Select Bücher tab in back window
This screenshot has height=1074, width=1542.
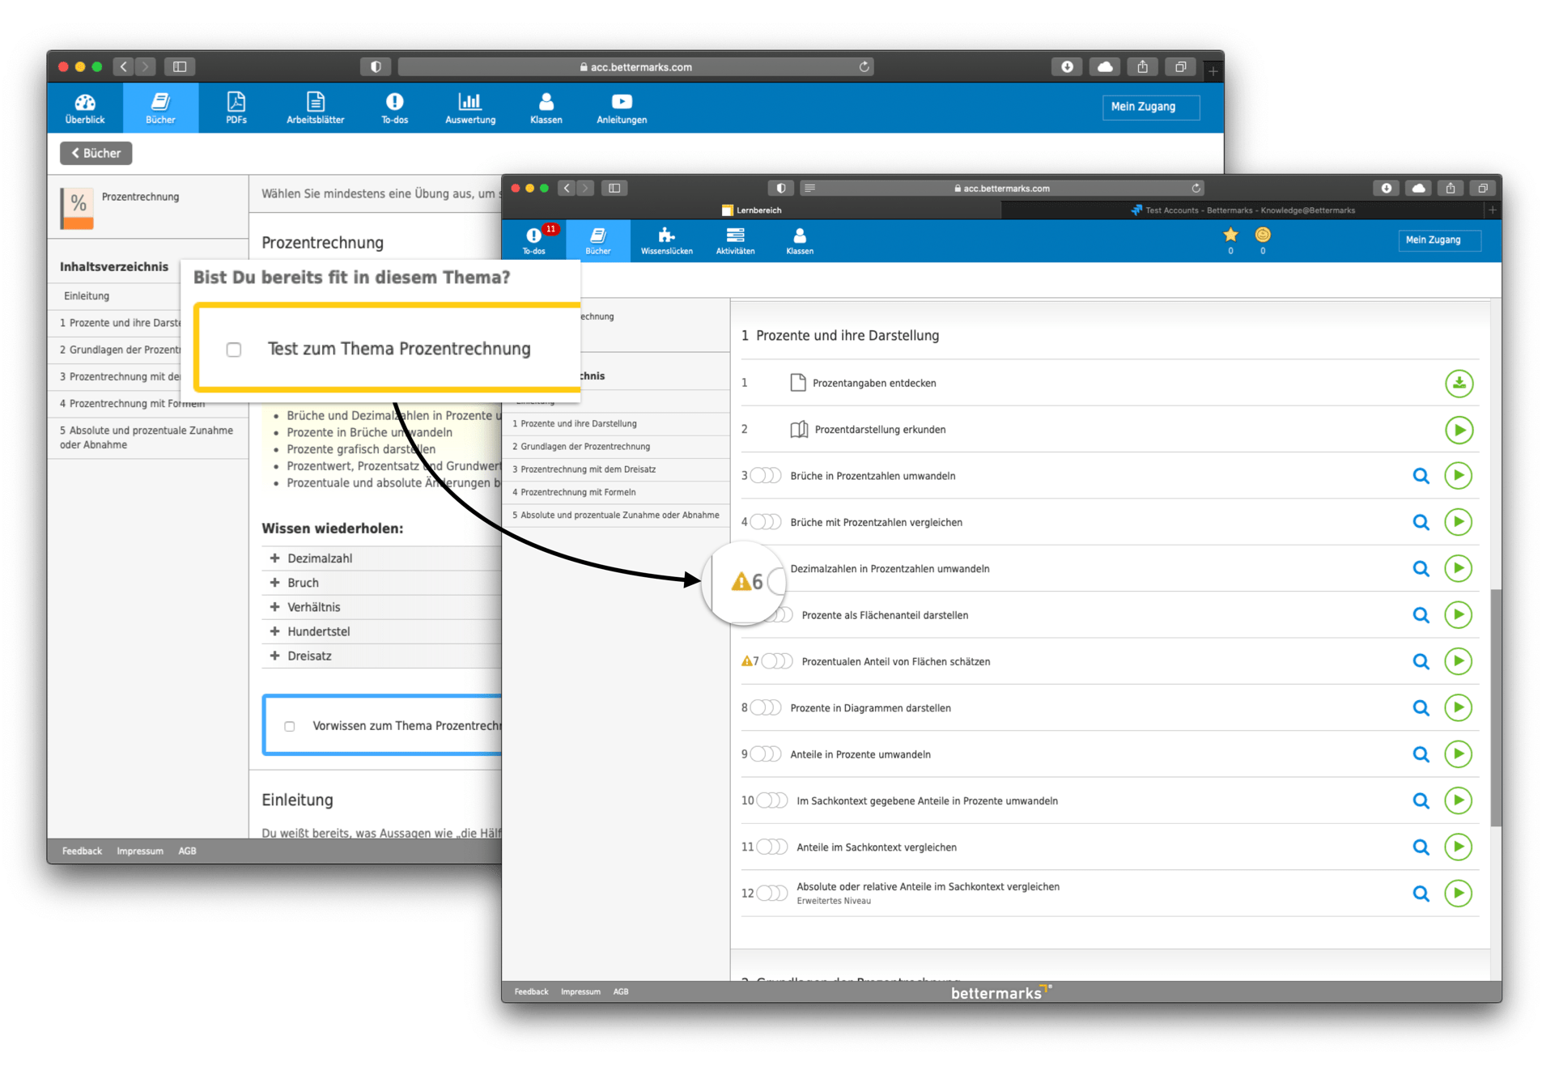[x=160, y=108]
